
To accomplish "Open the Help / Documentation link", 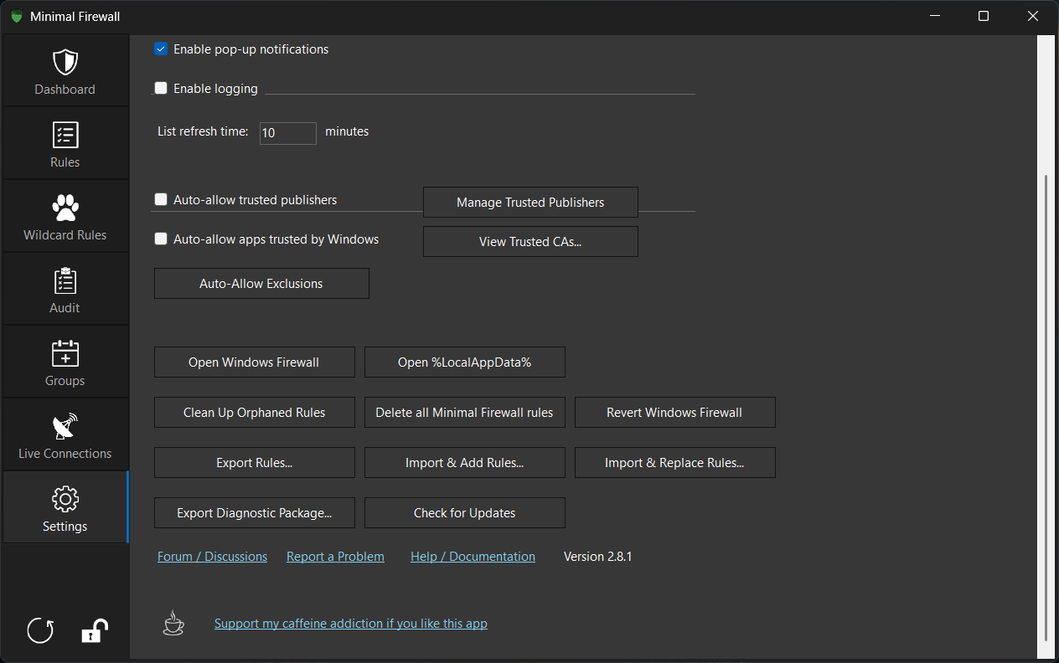I will pos(473,556).
